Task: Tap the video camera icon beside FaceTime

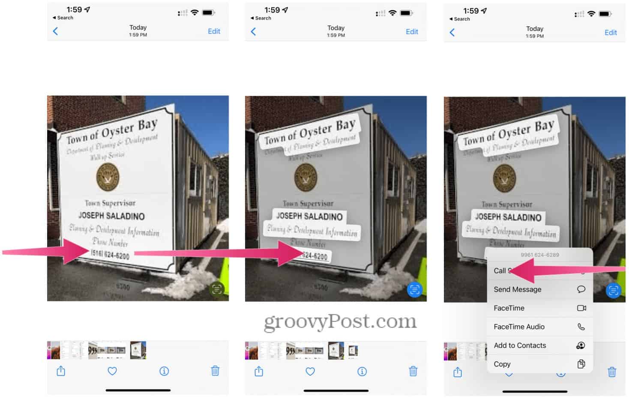Action: 581,308
